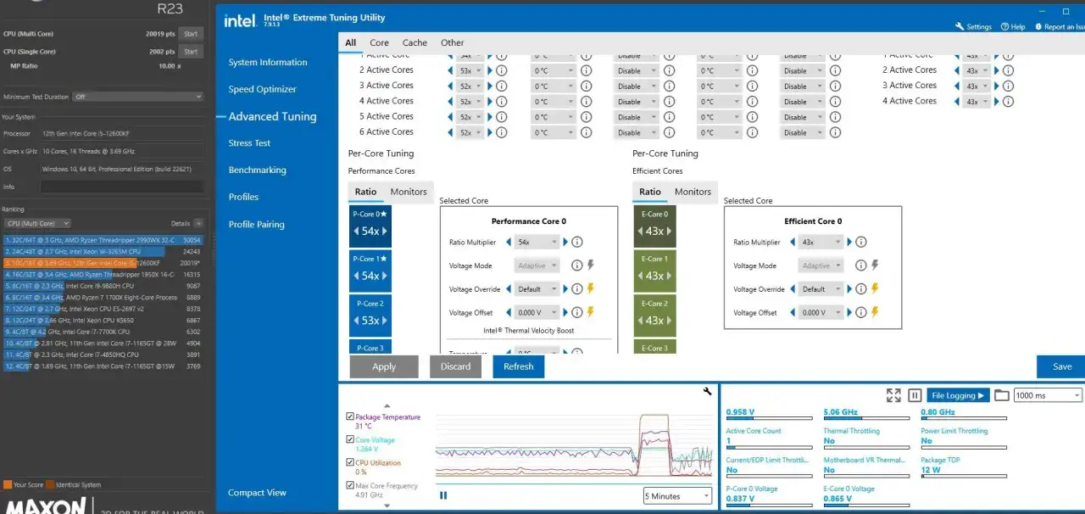Screen dimensions: 1085x514
Task: Switch to the Core tab
Action: (379, 42)
